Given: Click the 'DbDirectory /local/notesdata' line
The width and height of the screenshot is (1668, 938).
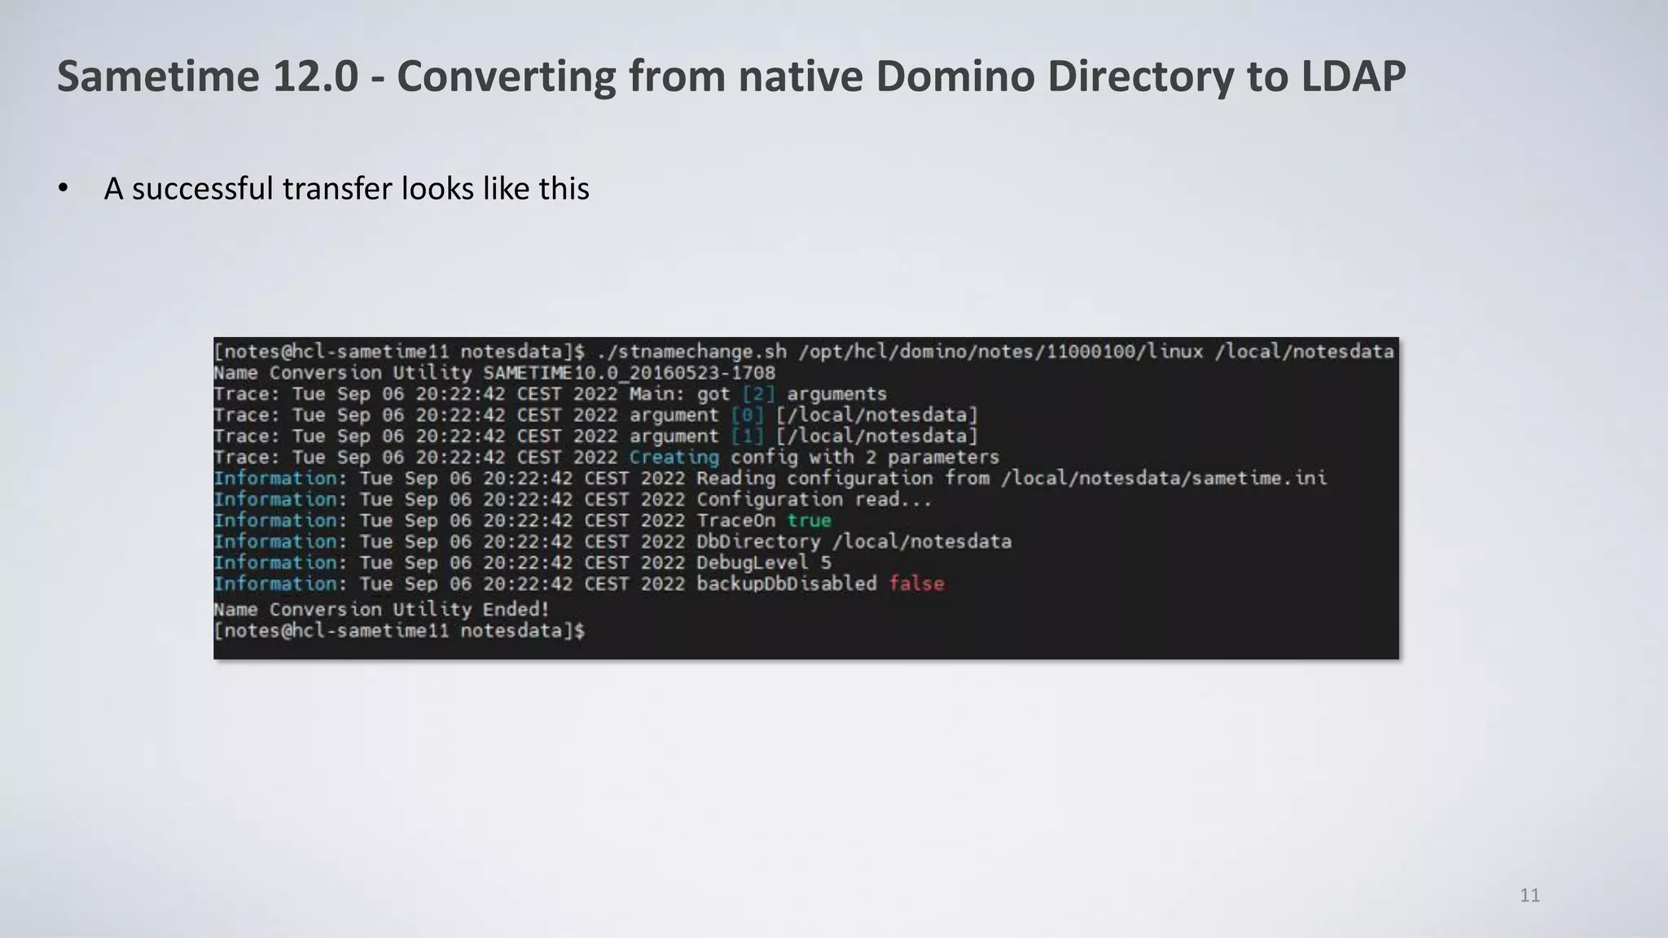Looking at the screenshot, I should [x=612, y=542].
